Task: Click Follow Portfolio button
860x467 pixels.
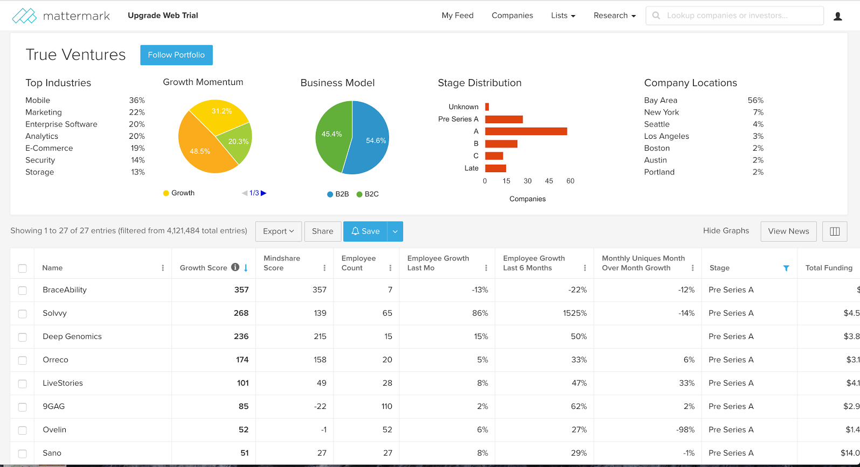Action: point(176,55)
